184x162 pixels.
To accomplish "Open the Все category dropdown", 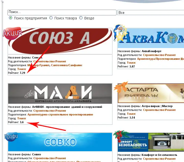I will (151, 13).
